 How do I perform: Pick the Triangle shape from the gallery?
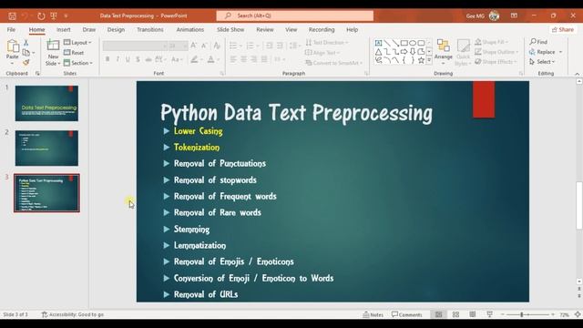click(x=379, y=52)
